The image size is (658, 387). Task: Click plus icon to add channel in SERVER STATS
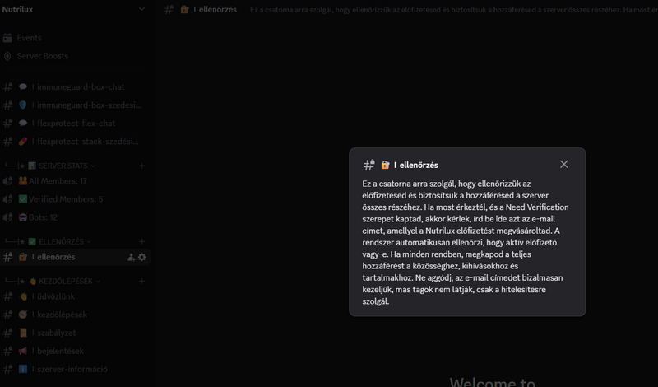pyautogui.click(x=141, y=166)
